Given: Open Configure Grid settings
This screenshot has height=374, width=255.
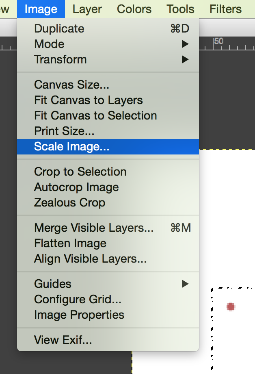Looking at the screenshot, I should [108, 299].
